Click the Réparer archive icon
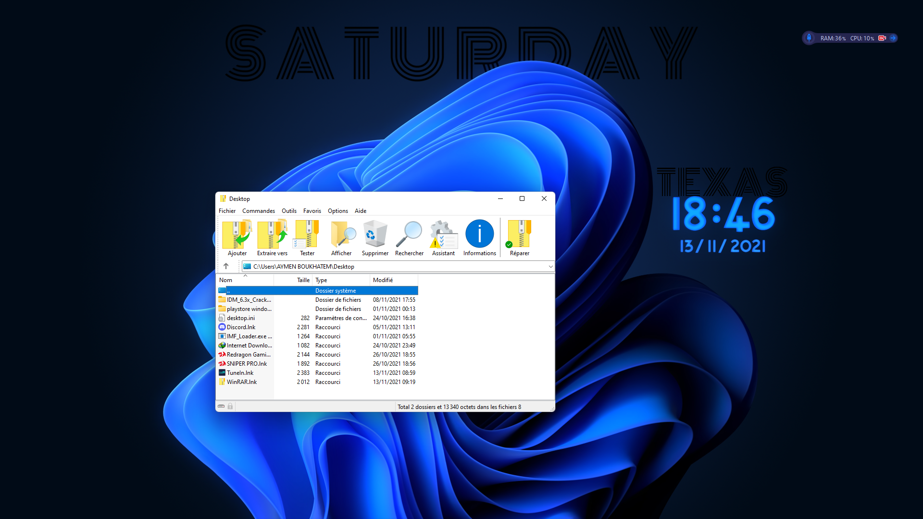Image resolution: width=923 pixels, height=519 pixels. tap(519, 235)
